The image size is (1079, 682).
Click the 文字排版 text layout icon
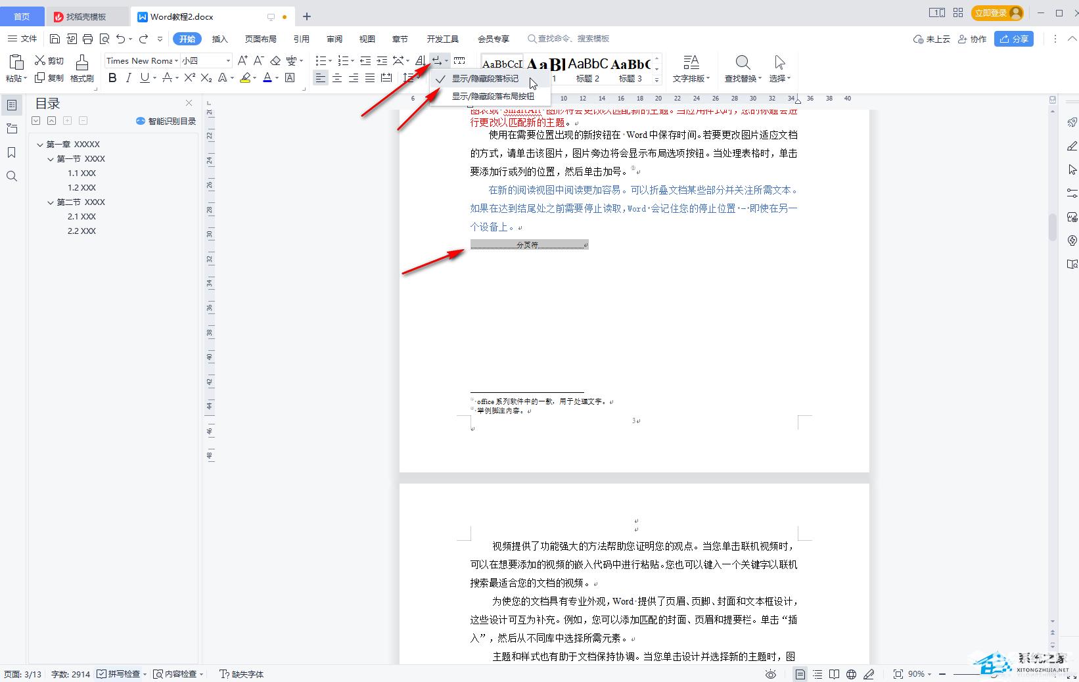tap(691, 69)
